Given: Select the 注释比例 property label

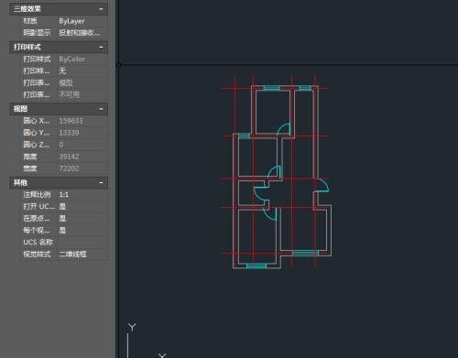Looking at the screenshot, I should [37, 194].
